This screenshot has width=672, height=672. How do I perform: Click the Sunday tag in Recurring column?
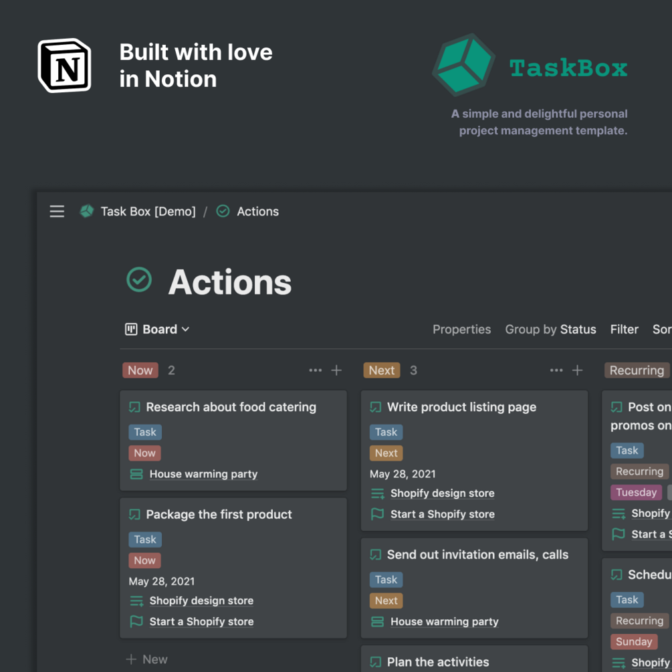pyautogui.click(x=634, y=641)
